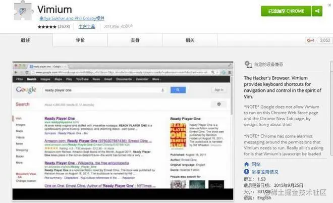Click the 203,866 位用户 user count
The height and width of the screenshot is (203, 333).
click(118, 27)
